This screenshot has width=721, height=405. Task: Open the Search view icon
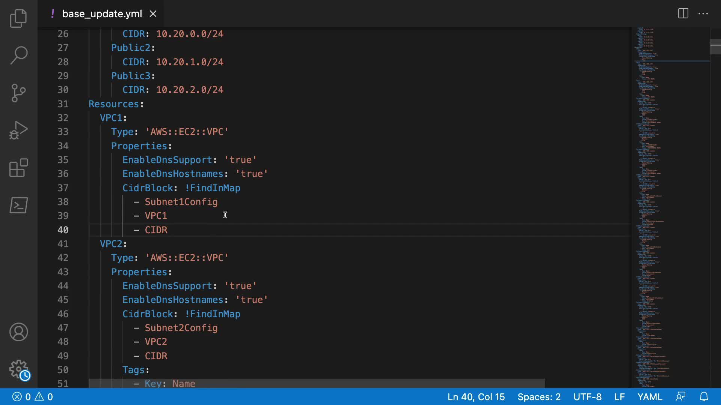click(18, 55)
